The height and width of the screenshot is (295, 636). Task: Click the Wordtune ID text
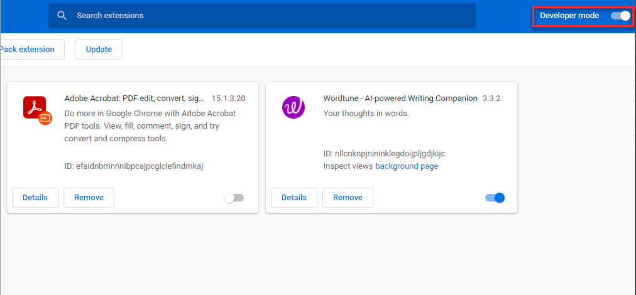(384, 154)
